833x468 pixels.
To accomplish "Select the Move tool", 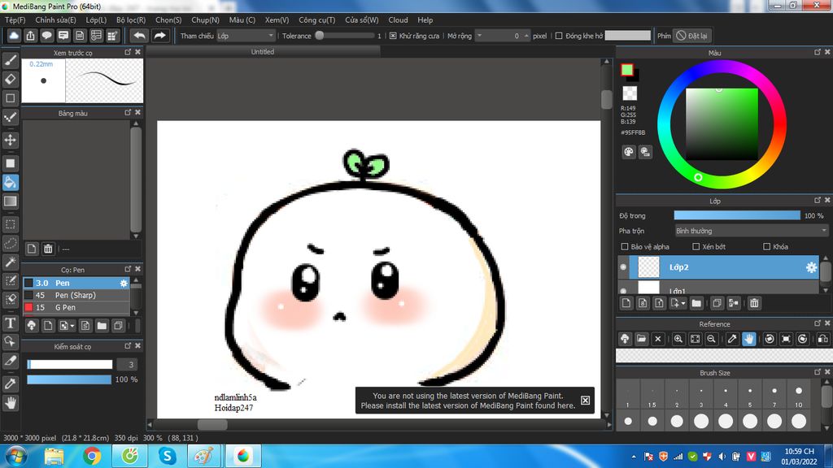I will tap(10, 140).
